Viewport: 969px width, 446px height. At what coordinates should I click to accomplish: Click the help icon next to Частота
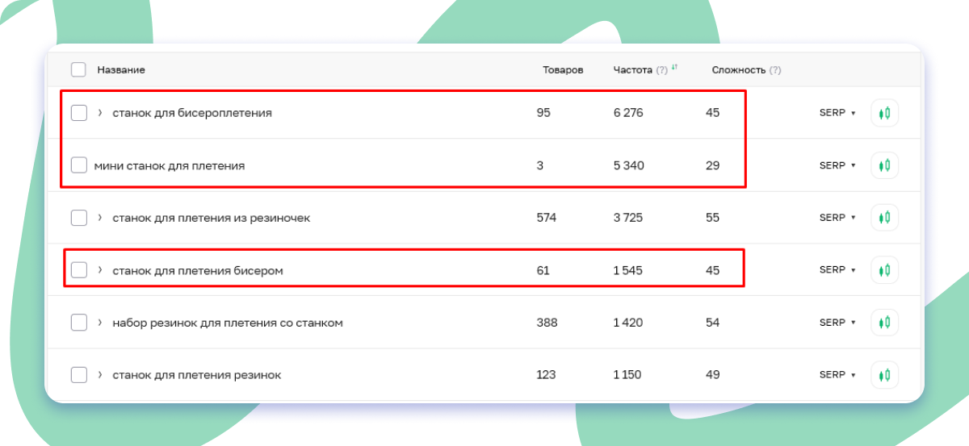[x=662, y=70]
